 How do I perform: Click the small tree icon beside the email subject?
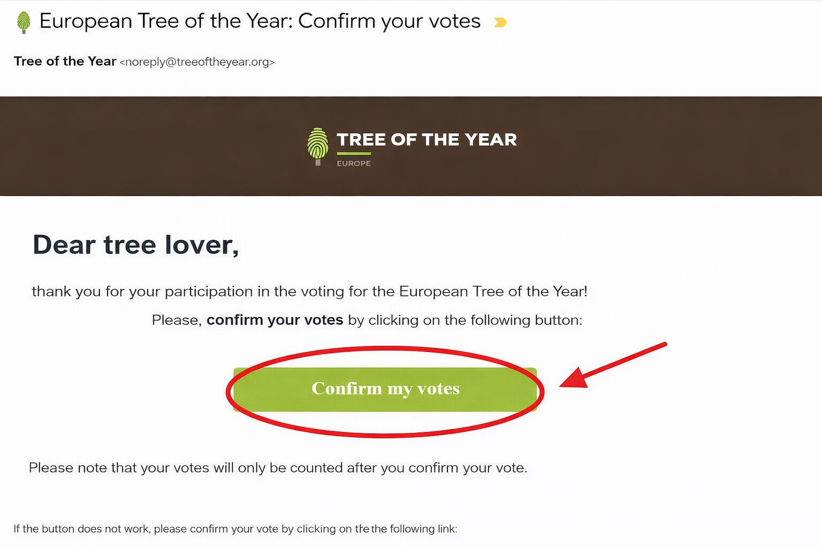tap(24, 22)
